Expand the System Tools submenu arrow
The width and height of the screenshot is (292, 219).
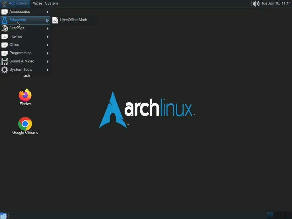coord(48,70)
